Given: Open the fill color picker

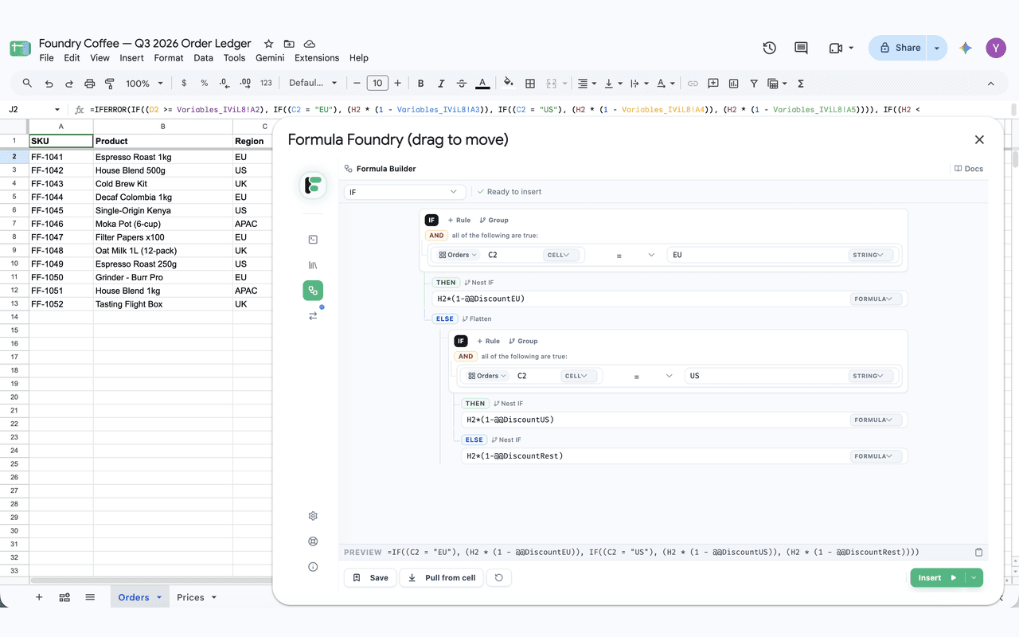Looking at the screenshot, I should tap(509, 83).
